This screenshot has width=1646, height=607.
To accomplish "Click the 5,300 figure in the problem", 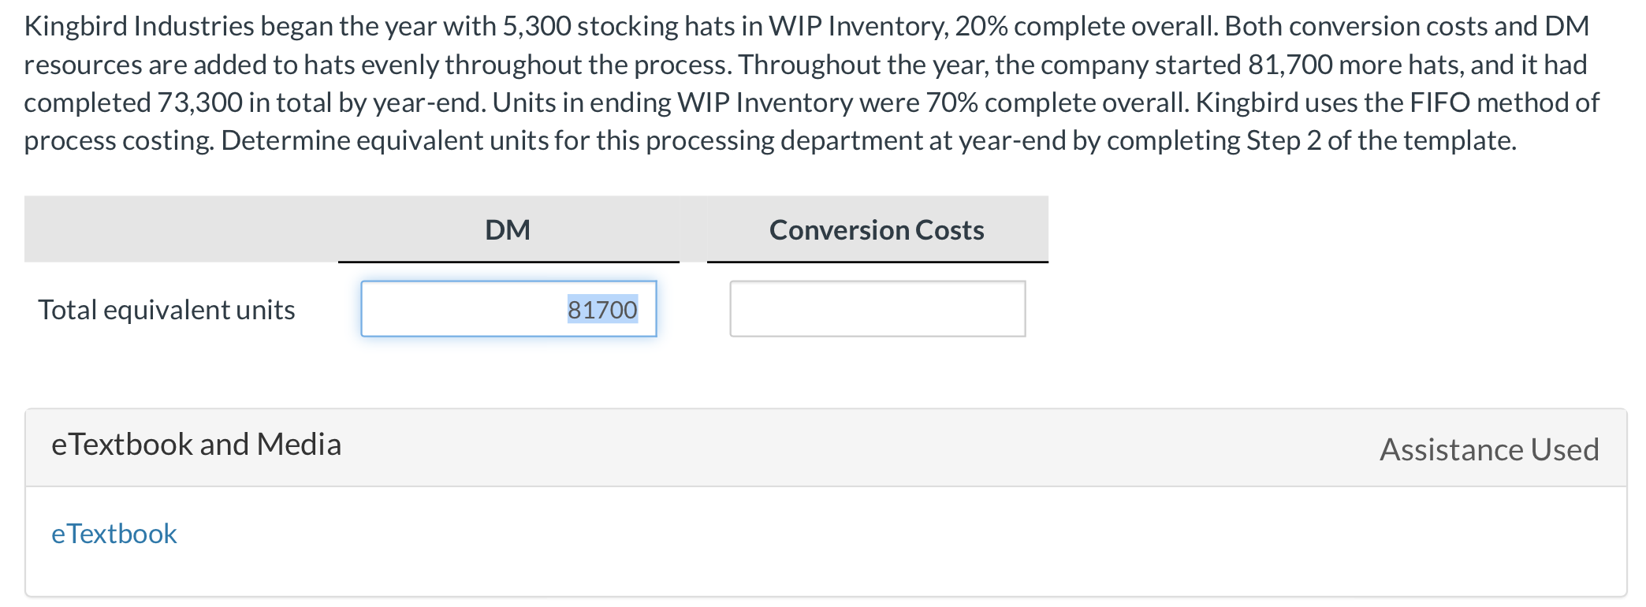I will coord(537,27).
